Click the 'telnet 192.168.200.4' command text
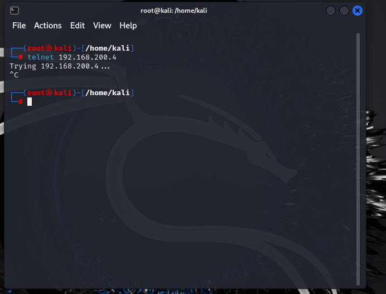Image resolution: width=386 pixels, height=294 pixels. 71,57
